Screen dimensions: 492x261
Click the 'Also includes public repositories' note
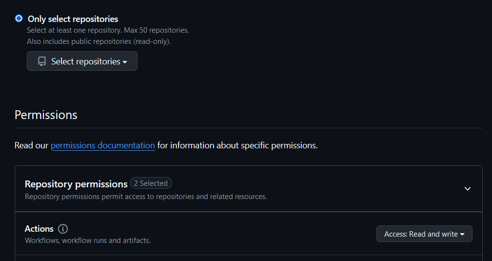tap(99, 41)
